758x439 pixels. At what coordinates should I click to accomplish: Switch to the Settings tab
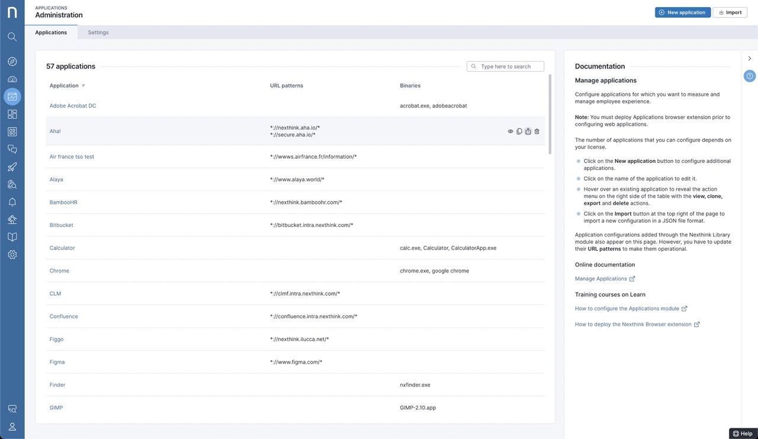pos(98,33)
